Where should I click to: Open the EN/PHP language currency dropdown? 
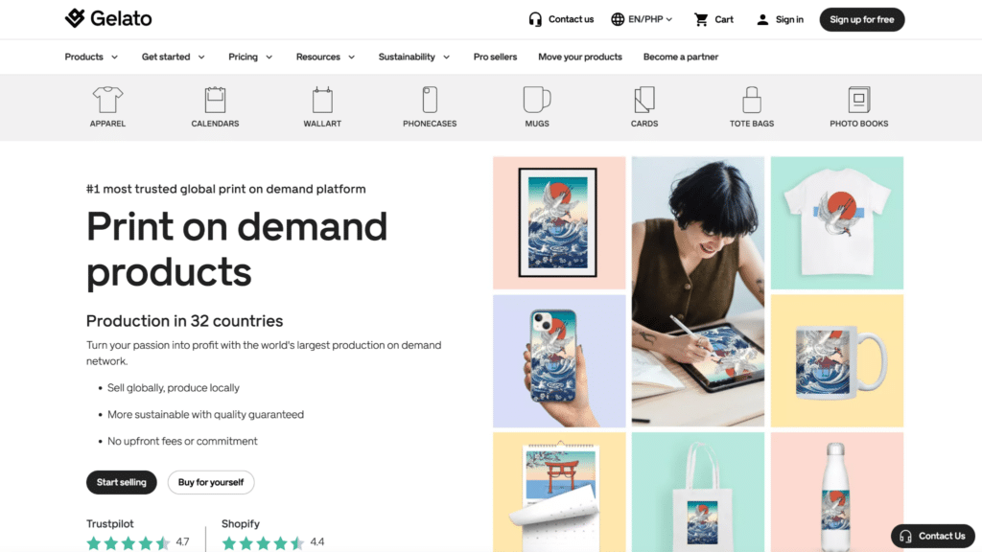(642, 19)
